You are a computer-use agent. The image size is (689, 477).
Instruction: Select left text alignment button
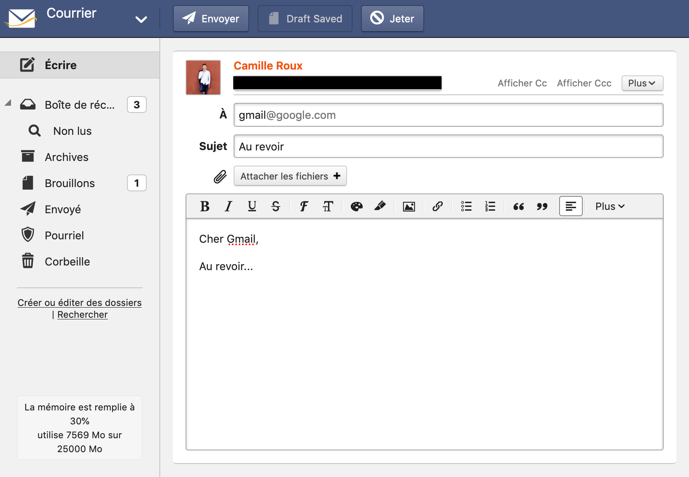tap(571, 206)
